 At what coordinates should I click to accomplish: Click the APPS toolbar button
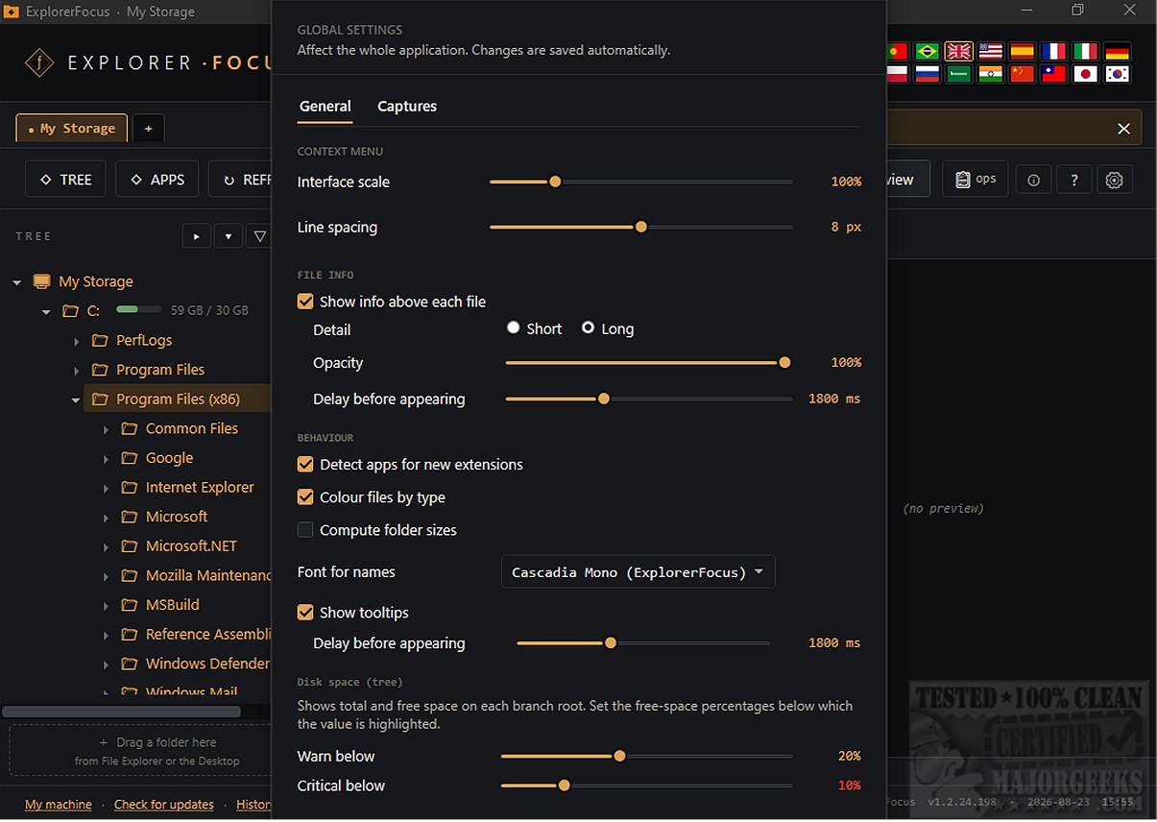point(157,180)
